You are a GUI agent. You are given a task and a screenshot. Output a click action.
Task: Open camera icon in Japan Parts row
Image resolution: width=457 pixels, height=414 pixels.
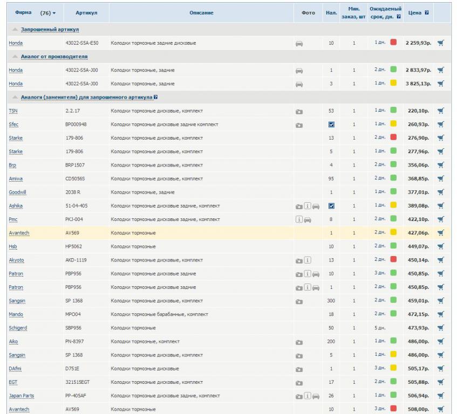(299, 396)
